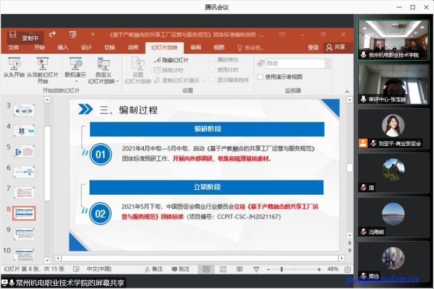Click the 登录 sign-in button
This screenshot has width=434, height=289.
pos(314,48)
